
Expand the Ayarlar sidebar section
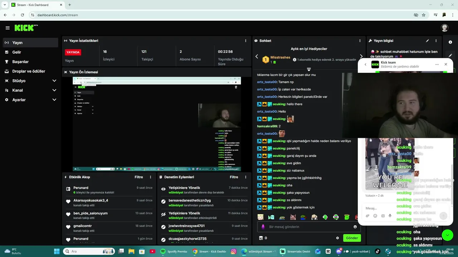tap(30, 100)
